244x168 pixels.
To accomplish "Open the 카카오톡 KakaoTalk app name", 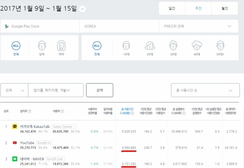I will coord(35,127).
